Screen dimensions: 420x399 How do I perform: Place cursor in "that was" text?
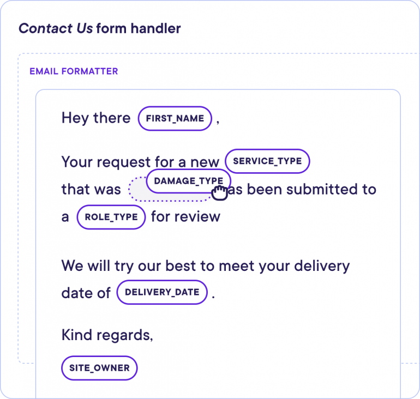click(91, 190)
